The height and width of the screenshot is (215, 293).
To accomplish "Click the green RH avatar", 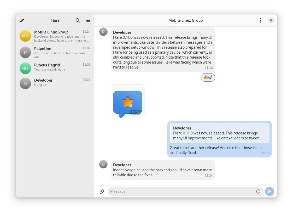I will tap(25, 68).
